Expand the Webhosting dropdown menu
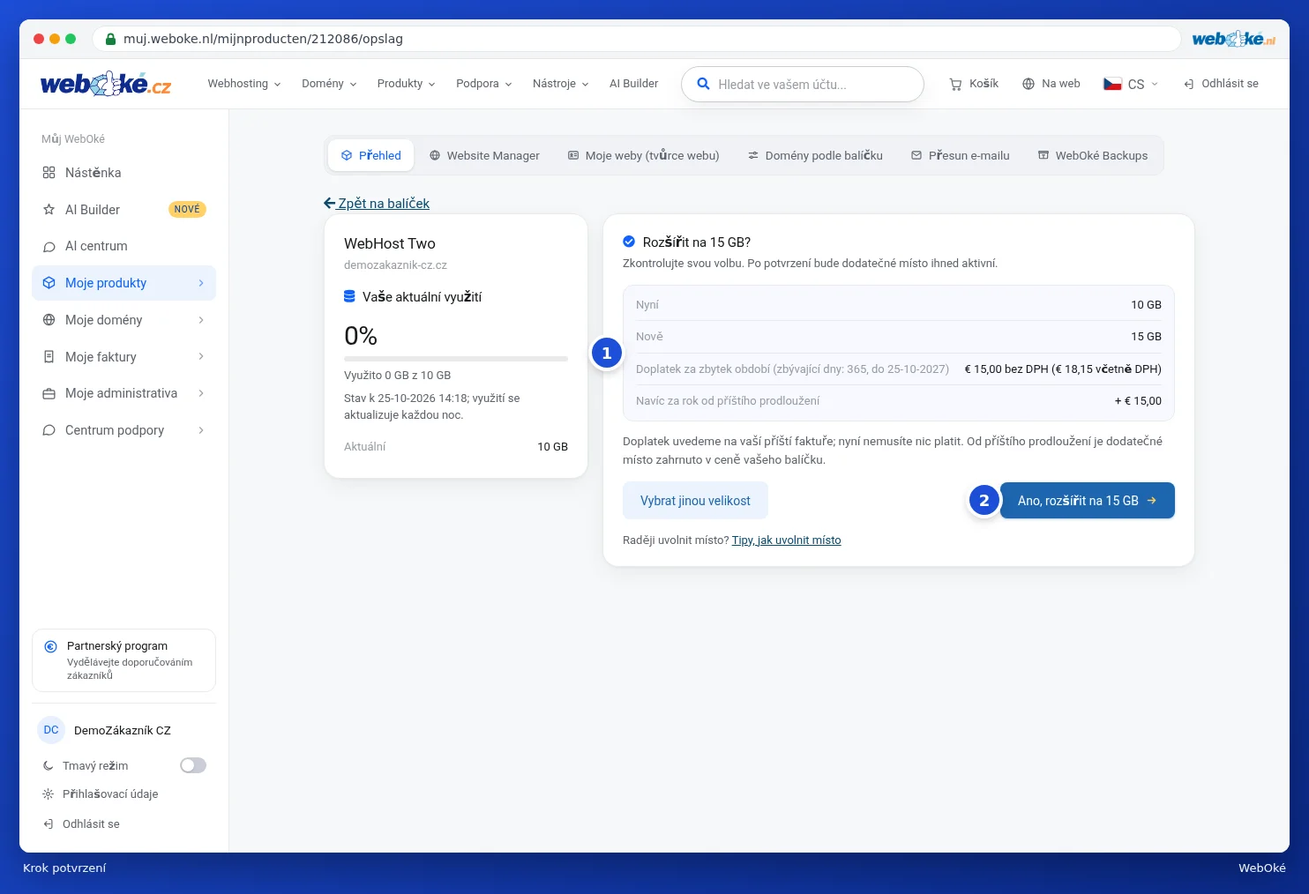Screen dimensions: 1309x894 coord(244,84)
